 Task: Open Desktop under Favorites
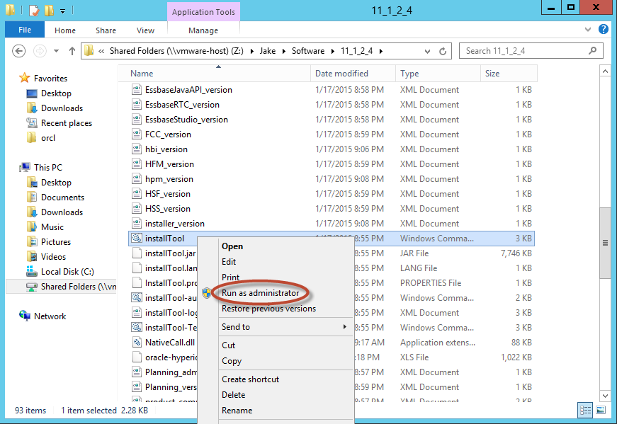[x=56, y=93]
